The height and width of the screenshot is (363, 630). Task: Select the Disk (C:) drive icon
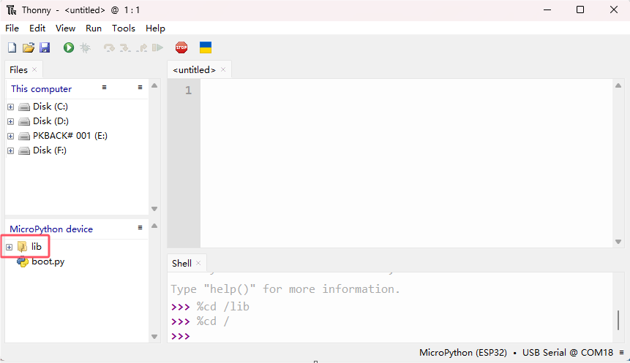coord(24,107)
